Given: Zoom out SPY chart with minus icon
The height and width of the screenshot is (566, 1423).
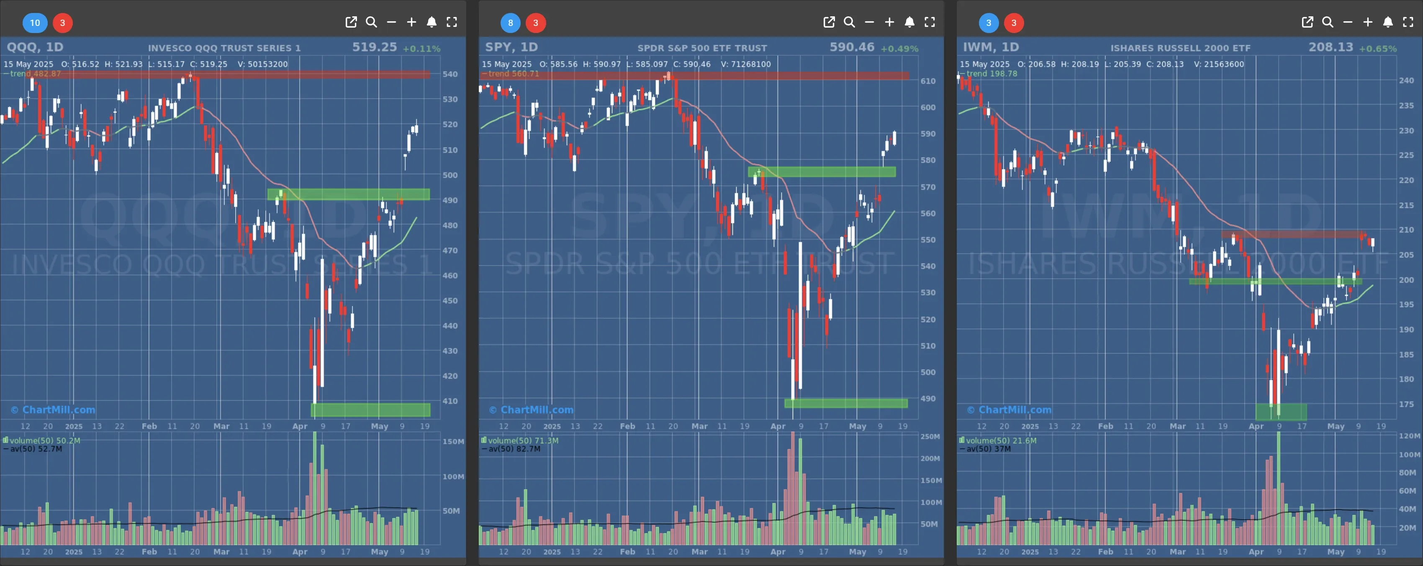Looking at the screenshot, I should tap(869, 22).
